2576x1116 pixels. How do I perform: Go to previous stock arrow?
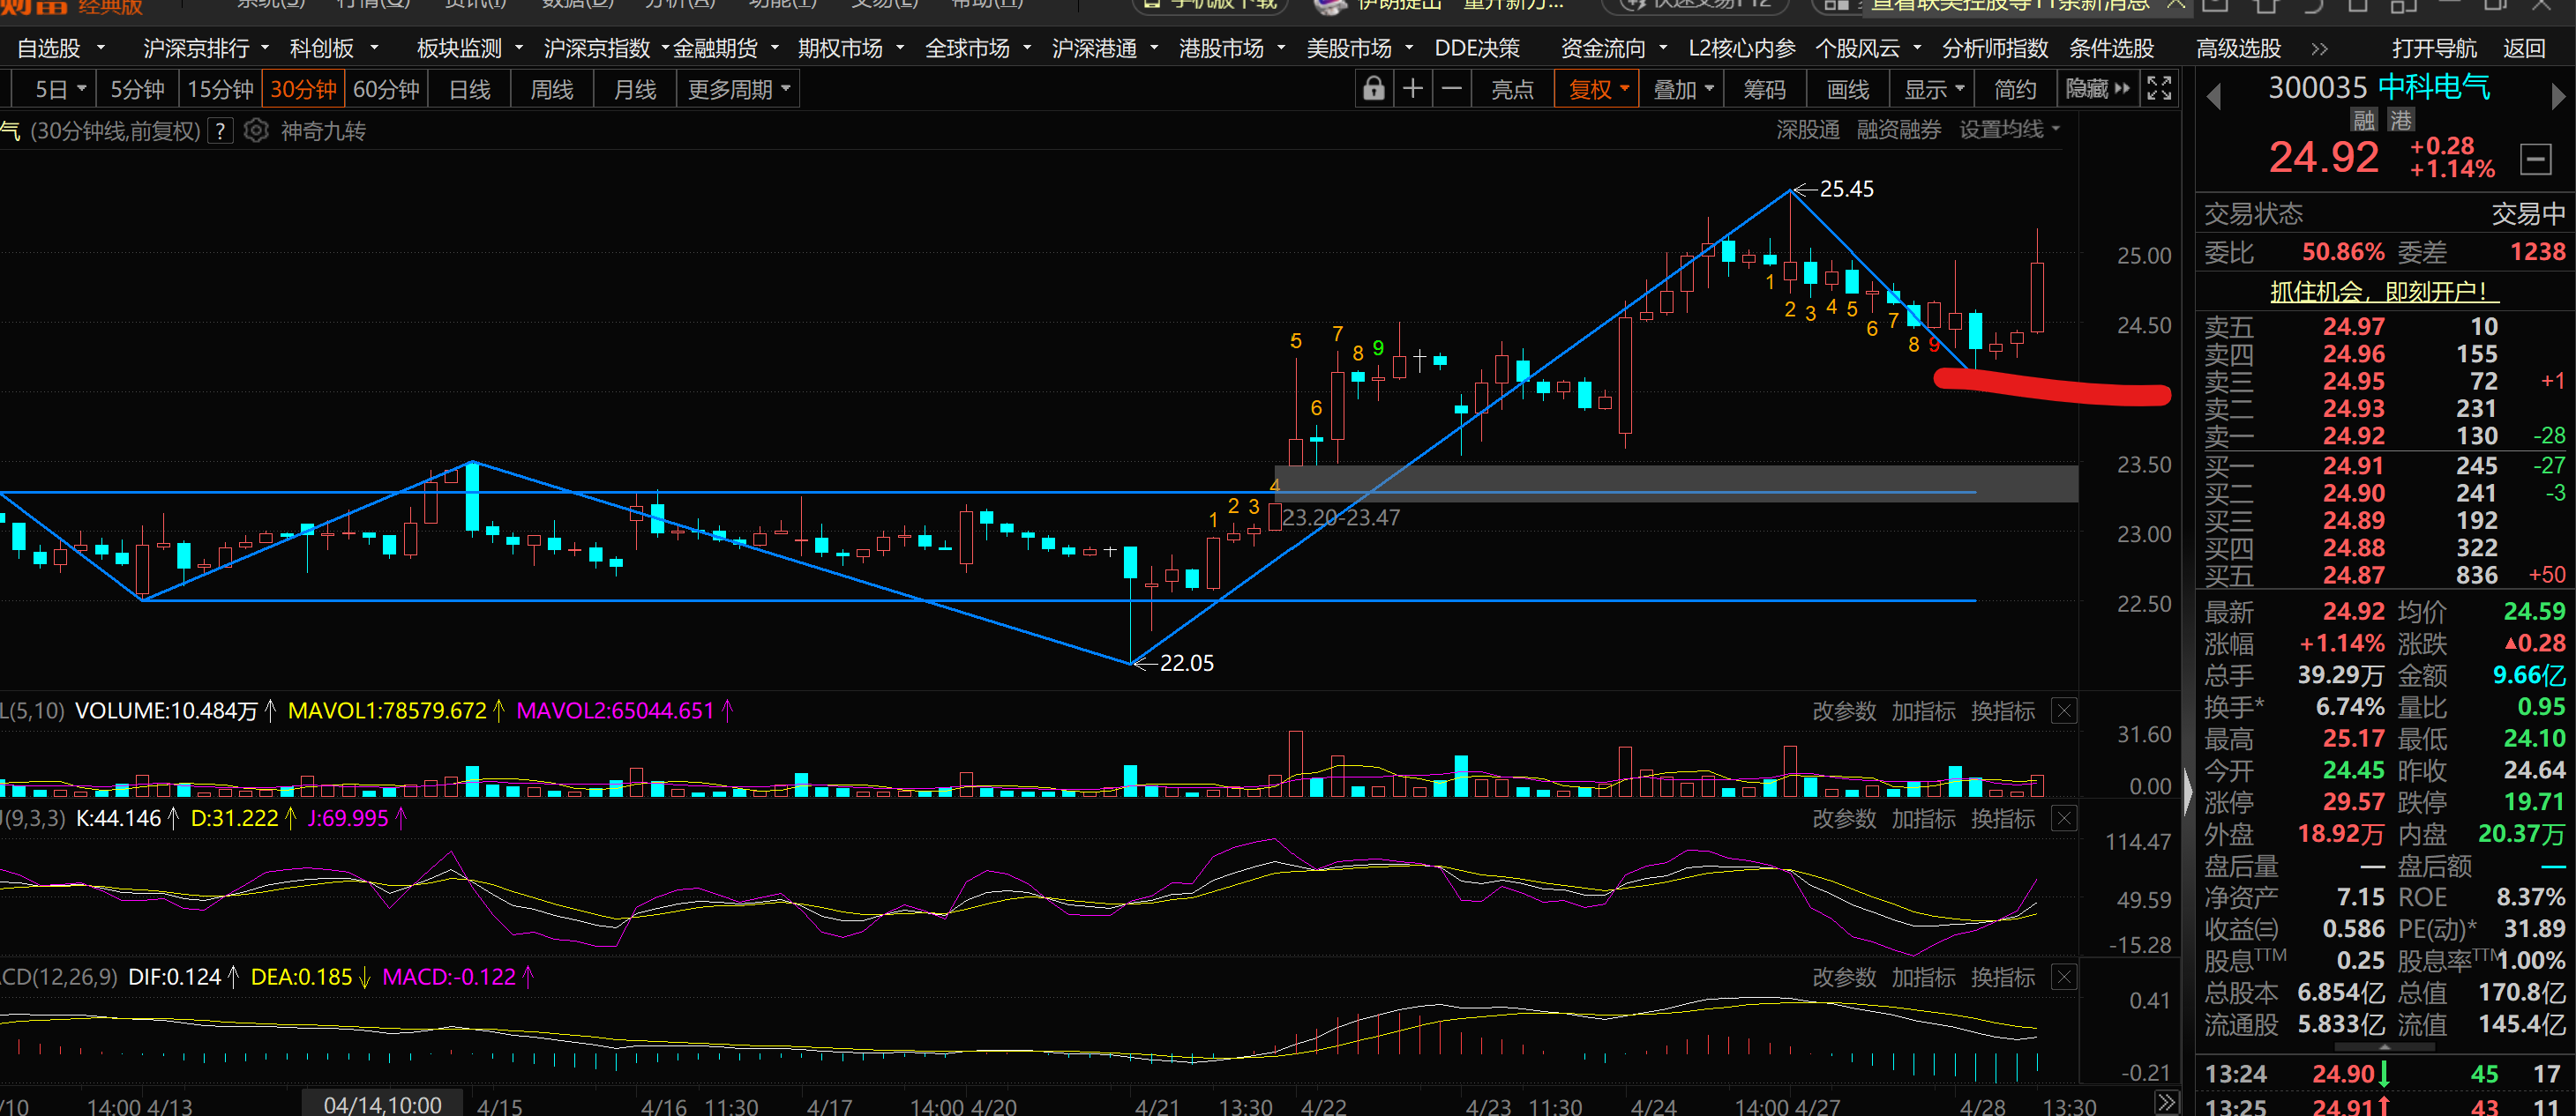point(2213,96)
